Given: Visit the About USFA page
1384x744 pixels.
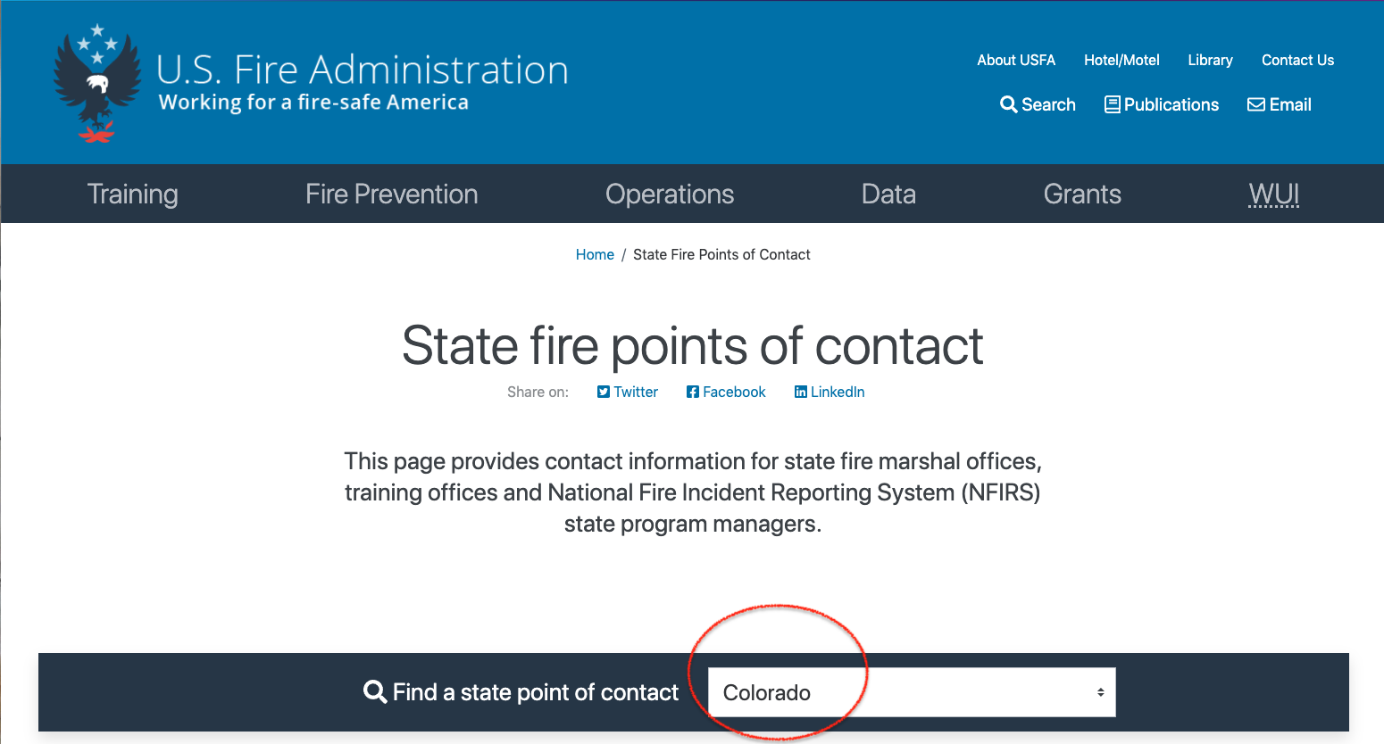Looking at the screenshot, I should pyautogui.click(x=1016, y=60).
